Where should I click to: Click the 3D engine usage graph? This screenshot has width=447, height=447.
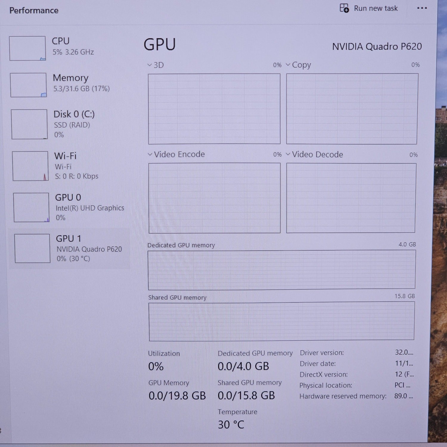[214, 109]
